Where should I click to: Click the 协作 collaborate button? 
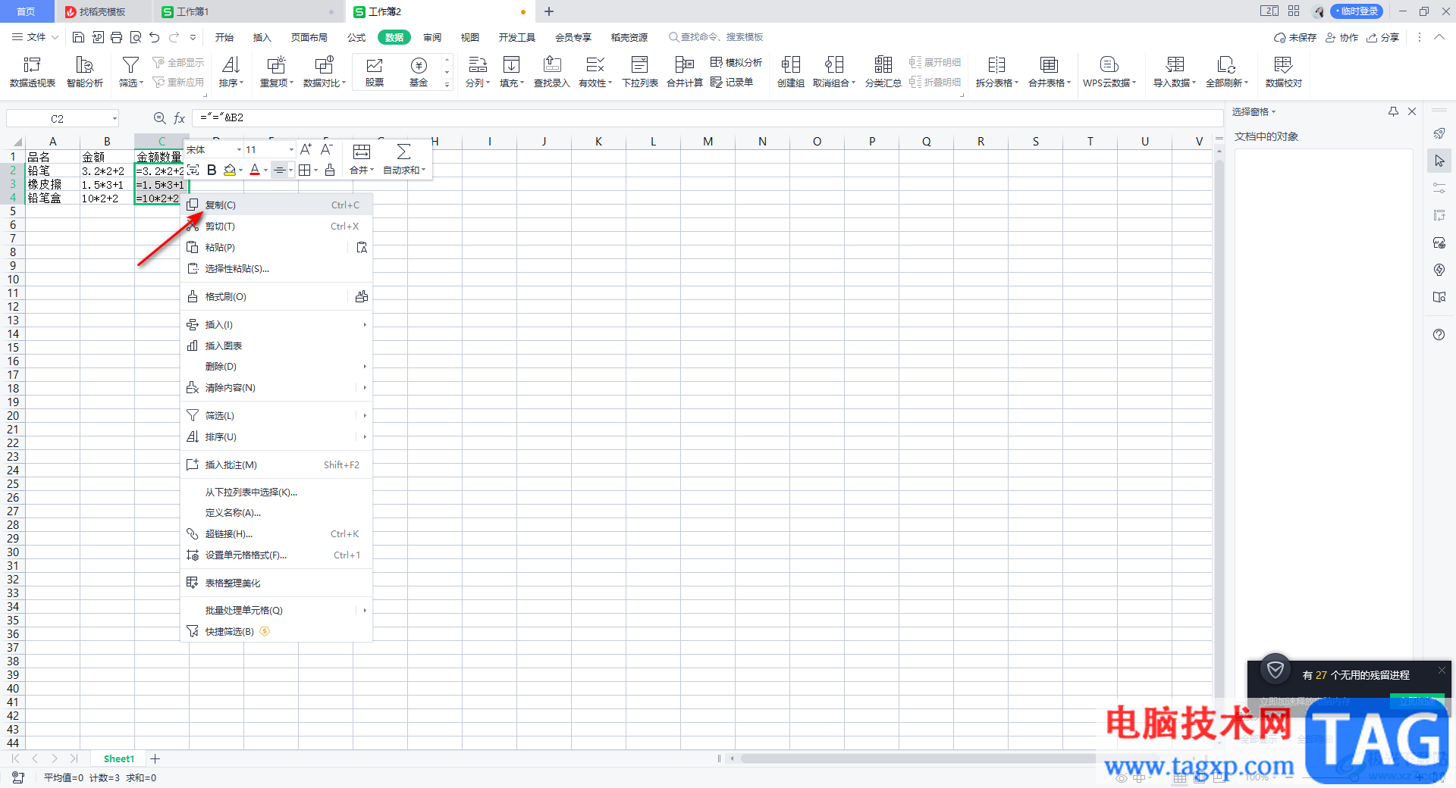pyautogui.click(x=1341, y=37)
